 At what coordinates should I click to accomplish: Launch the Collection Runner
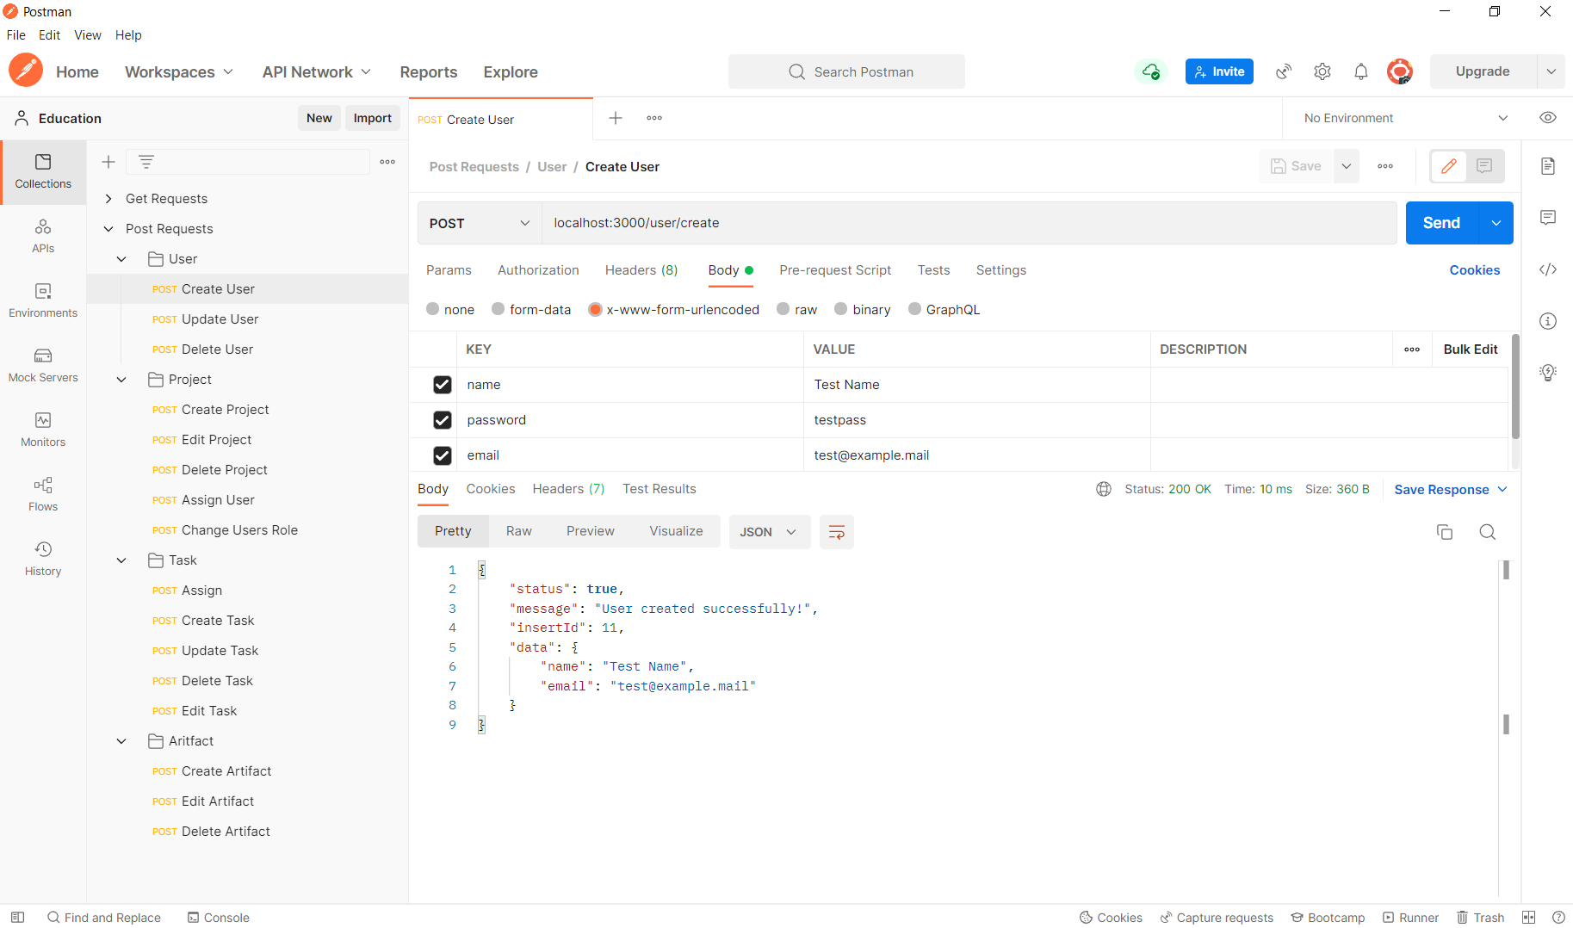tap(1410, 917)
